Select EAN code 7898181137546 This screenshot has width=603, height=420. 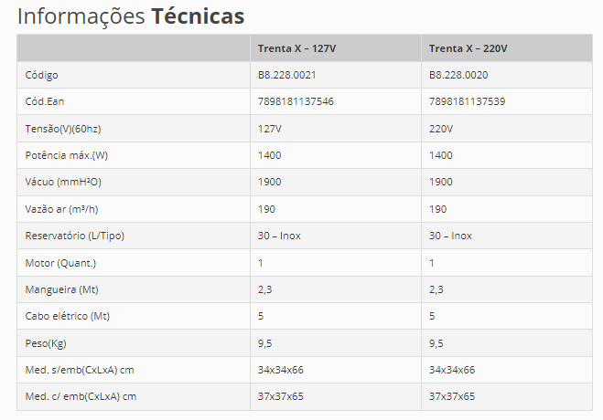click(x=296, y=101)
